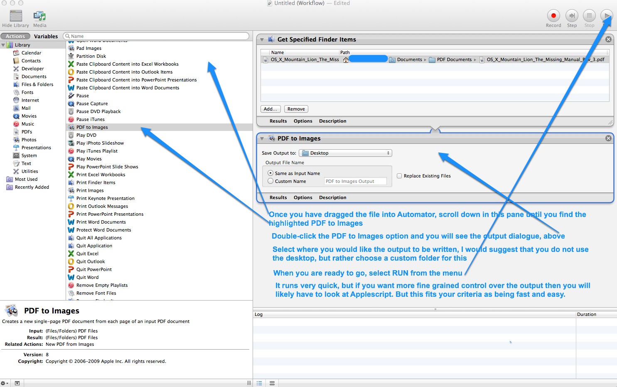Select the Fonts category icon
The image size is (617, 387).
(x=16, y=92)
